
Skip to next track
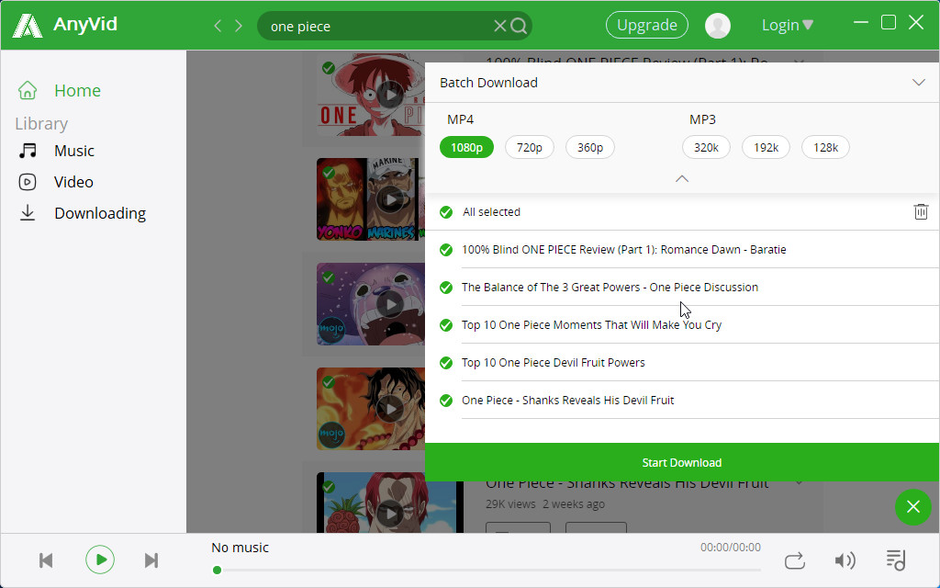click(x=151, y=560)
